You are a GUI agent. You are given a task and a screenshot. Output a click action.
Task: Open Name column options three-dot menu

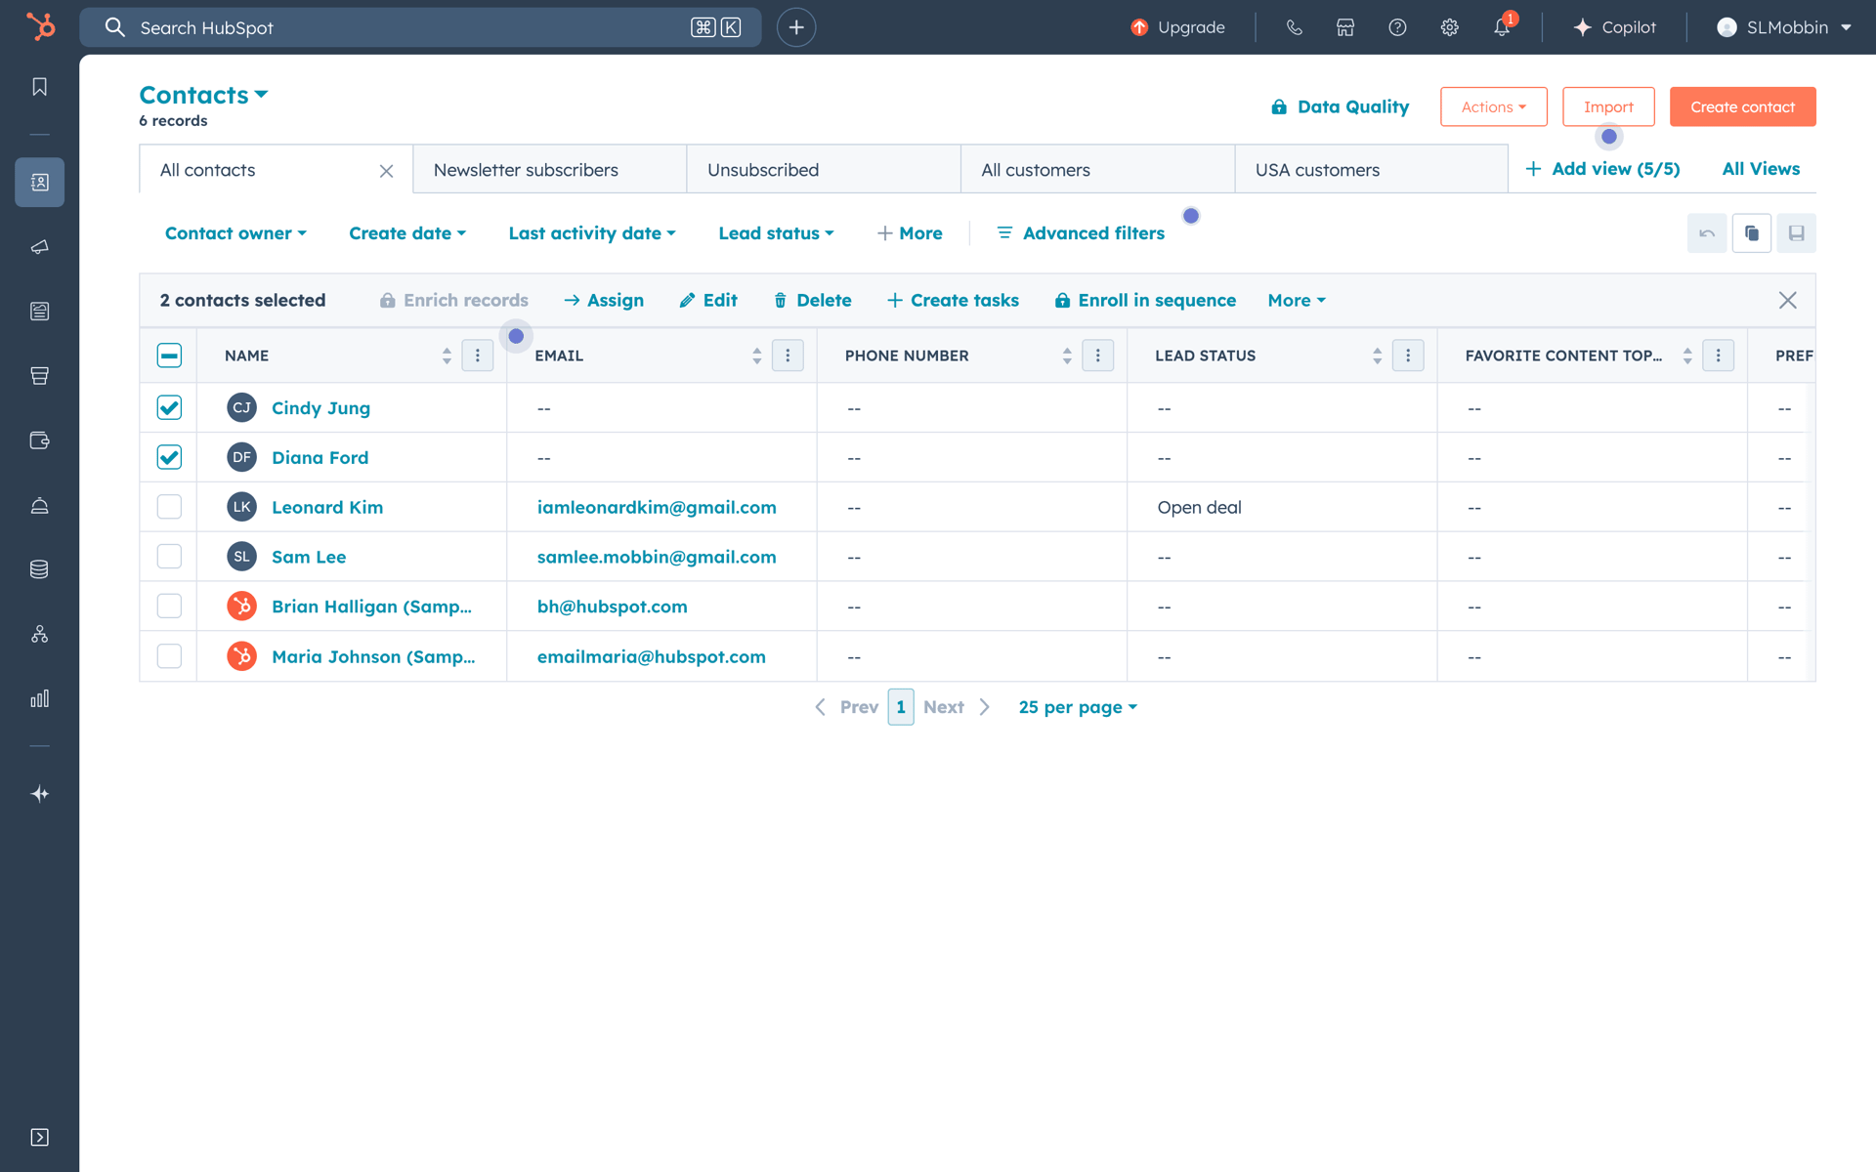pyautogui.click(x=478, y=356)
